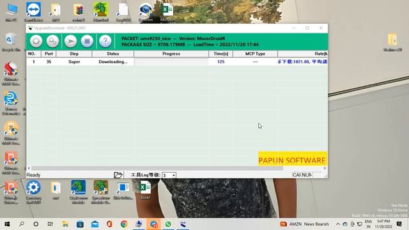The height and width of the screenshot is (230, 409).
Task: Open the blue dragon Qualcomm Module shortcut
Action: (78, 192)
